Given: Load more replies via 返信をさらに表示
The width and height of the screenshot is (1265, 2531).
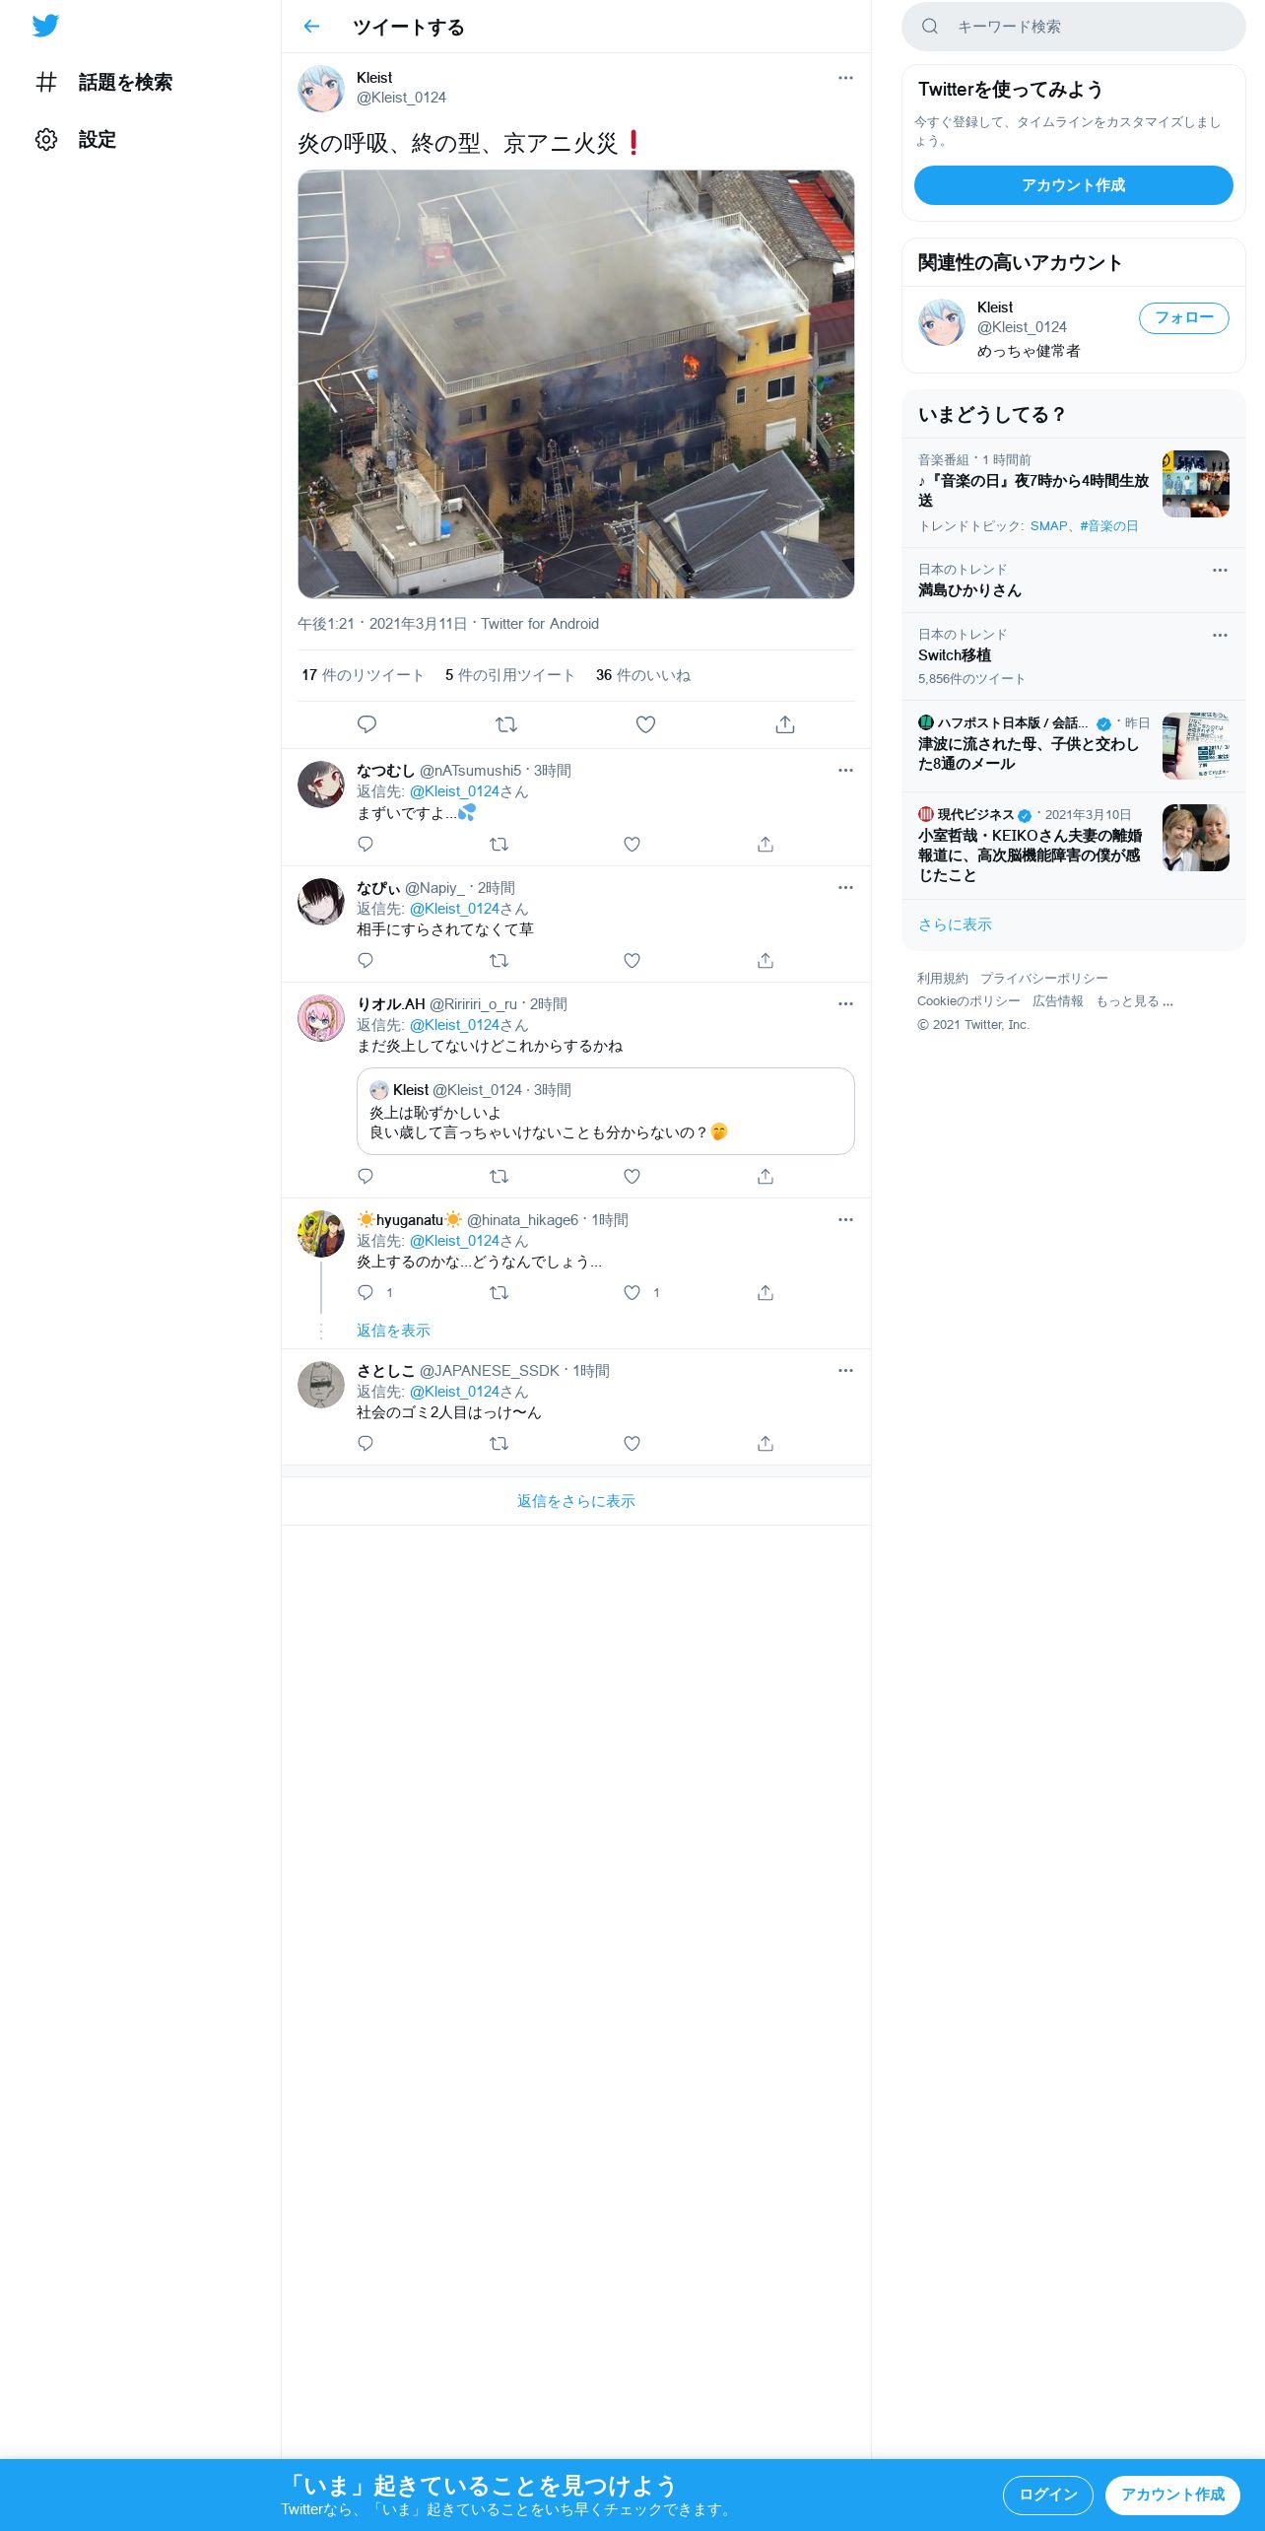Looking at the screenshot, I should coord(576,1501).
